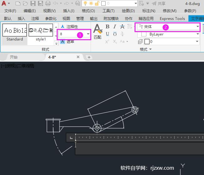The image size is (204, 175).
Task: Toggle Overline text formatting
Action: pos(115,34)
